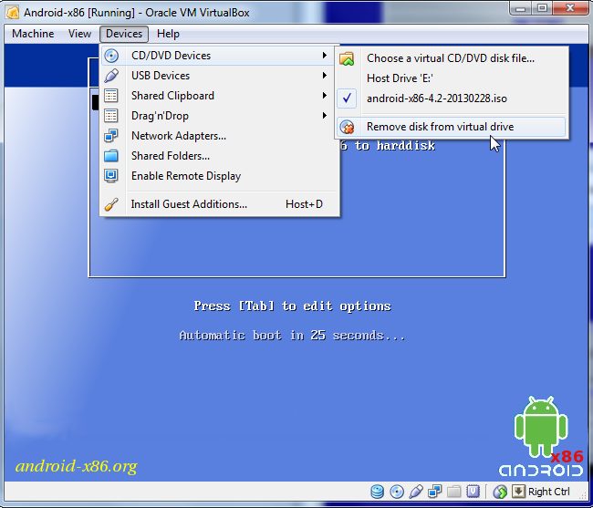The height and width of the screenshot is (508, 593).
Task: Click USB icon in status bar
Action: pyautogui.click(x=416, y=492)
